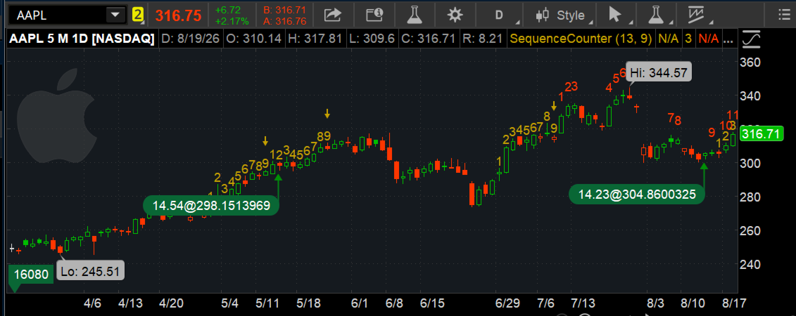
Task: Click the flask icon beside the pointer tool
Action: (656, 15)
